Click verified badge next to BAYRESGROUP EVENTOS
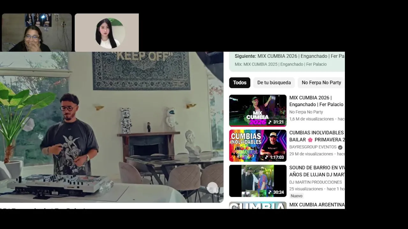This screenshot has height=229, width=408. pos(340,147)
